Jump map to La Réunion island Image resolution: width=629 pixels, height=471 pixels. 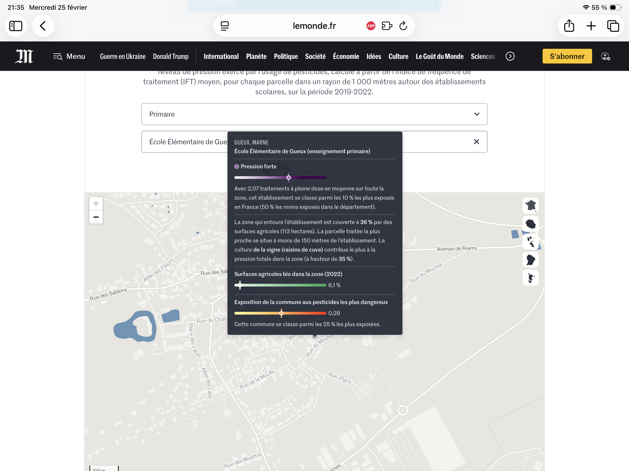click(531, 224)
